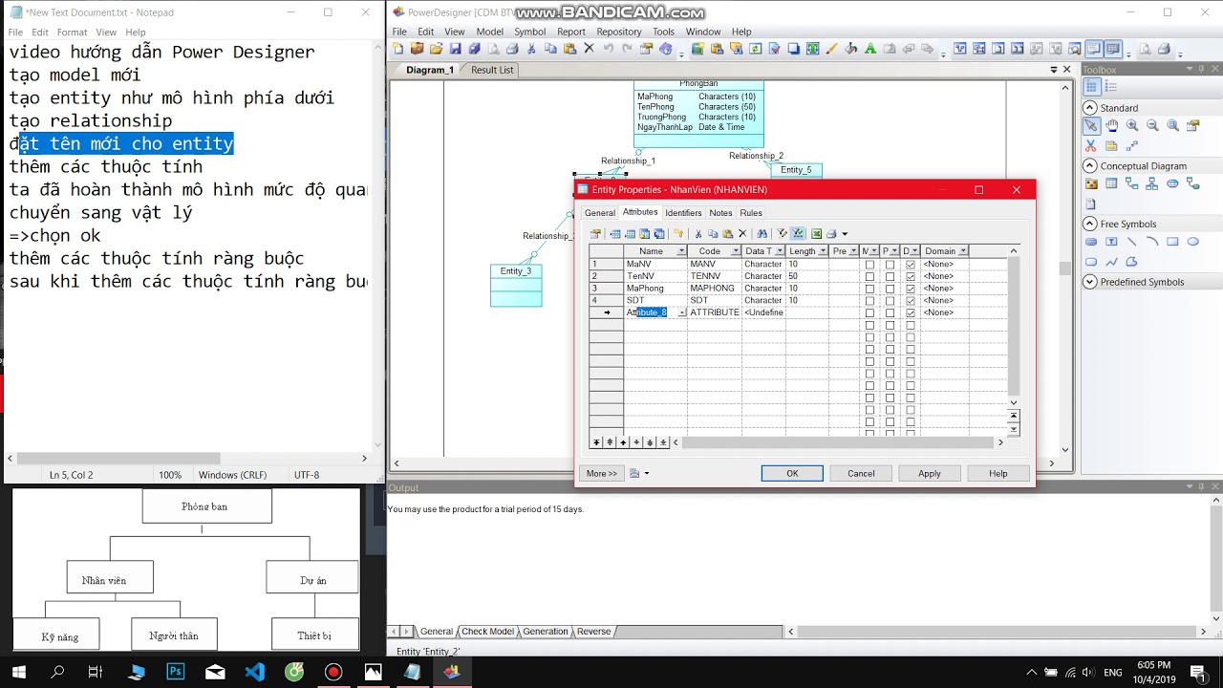This screenshot has width=1223, height=688.
Task: Click OK button in Entity Properties
Action: click(792, 473)
